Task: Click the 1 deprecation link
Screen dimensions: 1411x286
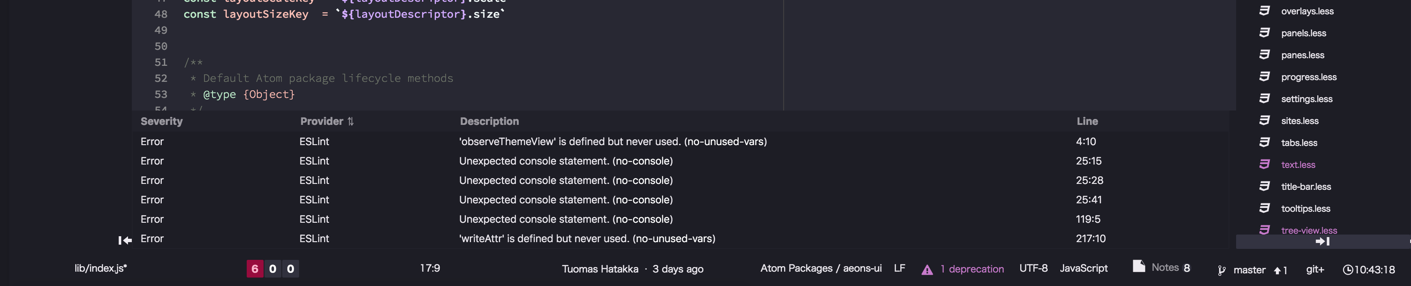Action: click(972, 269)
